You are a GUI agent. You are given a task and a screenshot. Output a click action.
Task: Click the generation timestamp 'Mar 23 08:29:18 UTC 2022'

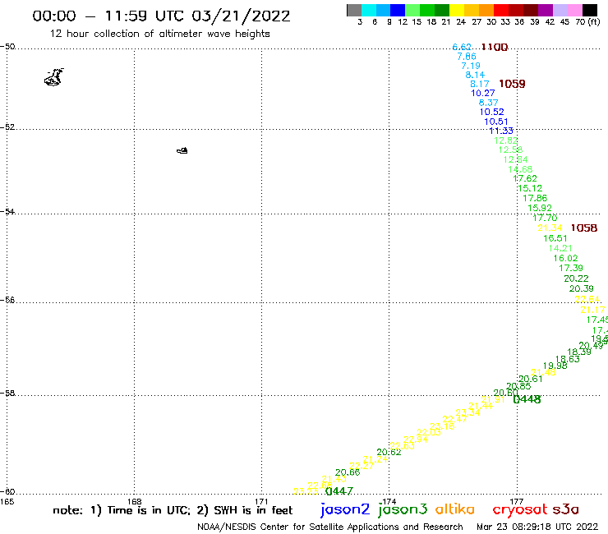coord(537,527)
